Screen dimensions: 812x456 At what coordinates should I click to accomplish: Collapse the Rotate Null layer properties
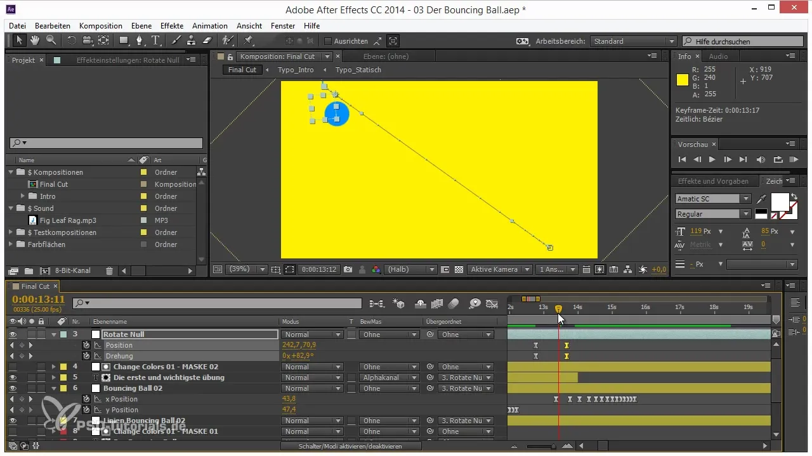[x=54, y=334]
